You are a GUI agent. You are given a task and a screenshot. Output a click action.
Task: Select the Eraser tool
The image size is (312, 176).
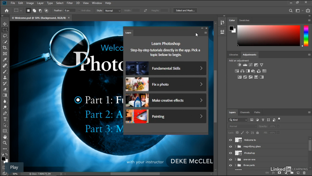(5, 89)
